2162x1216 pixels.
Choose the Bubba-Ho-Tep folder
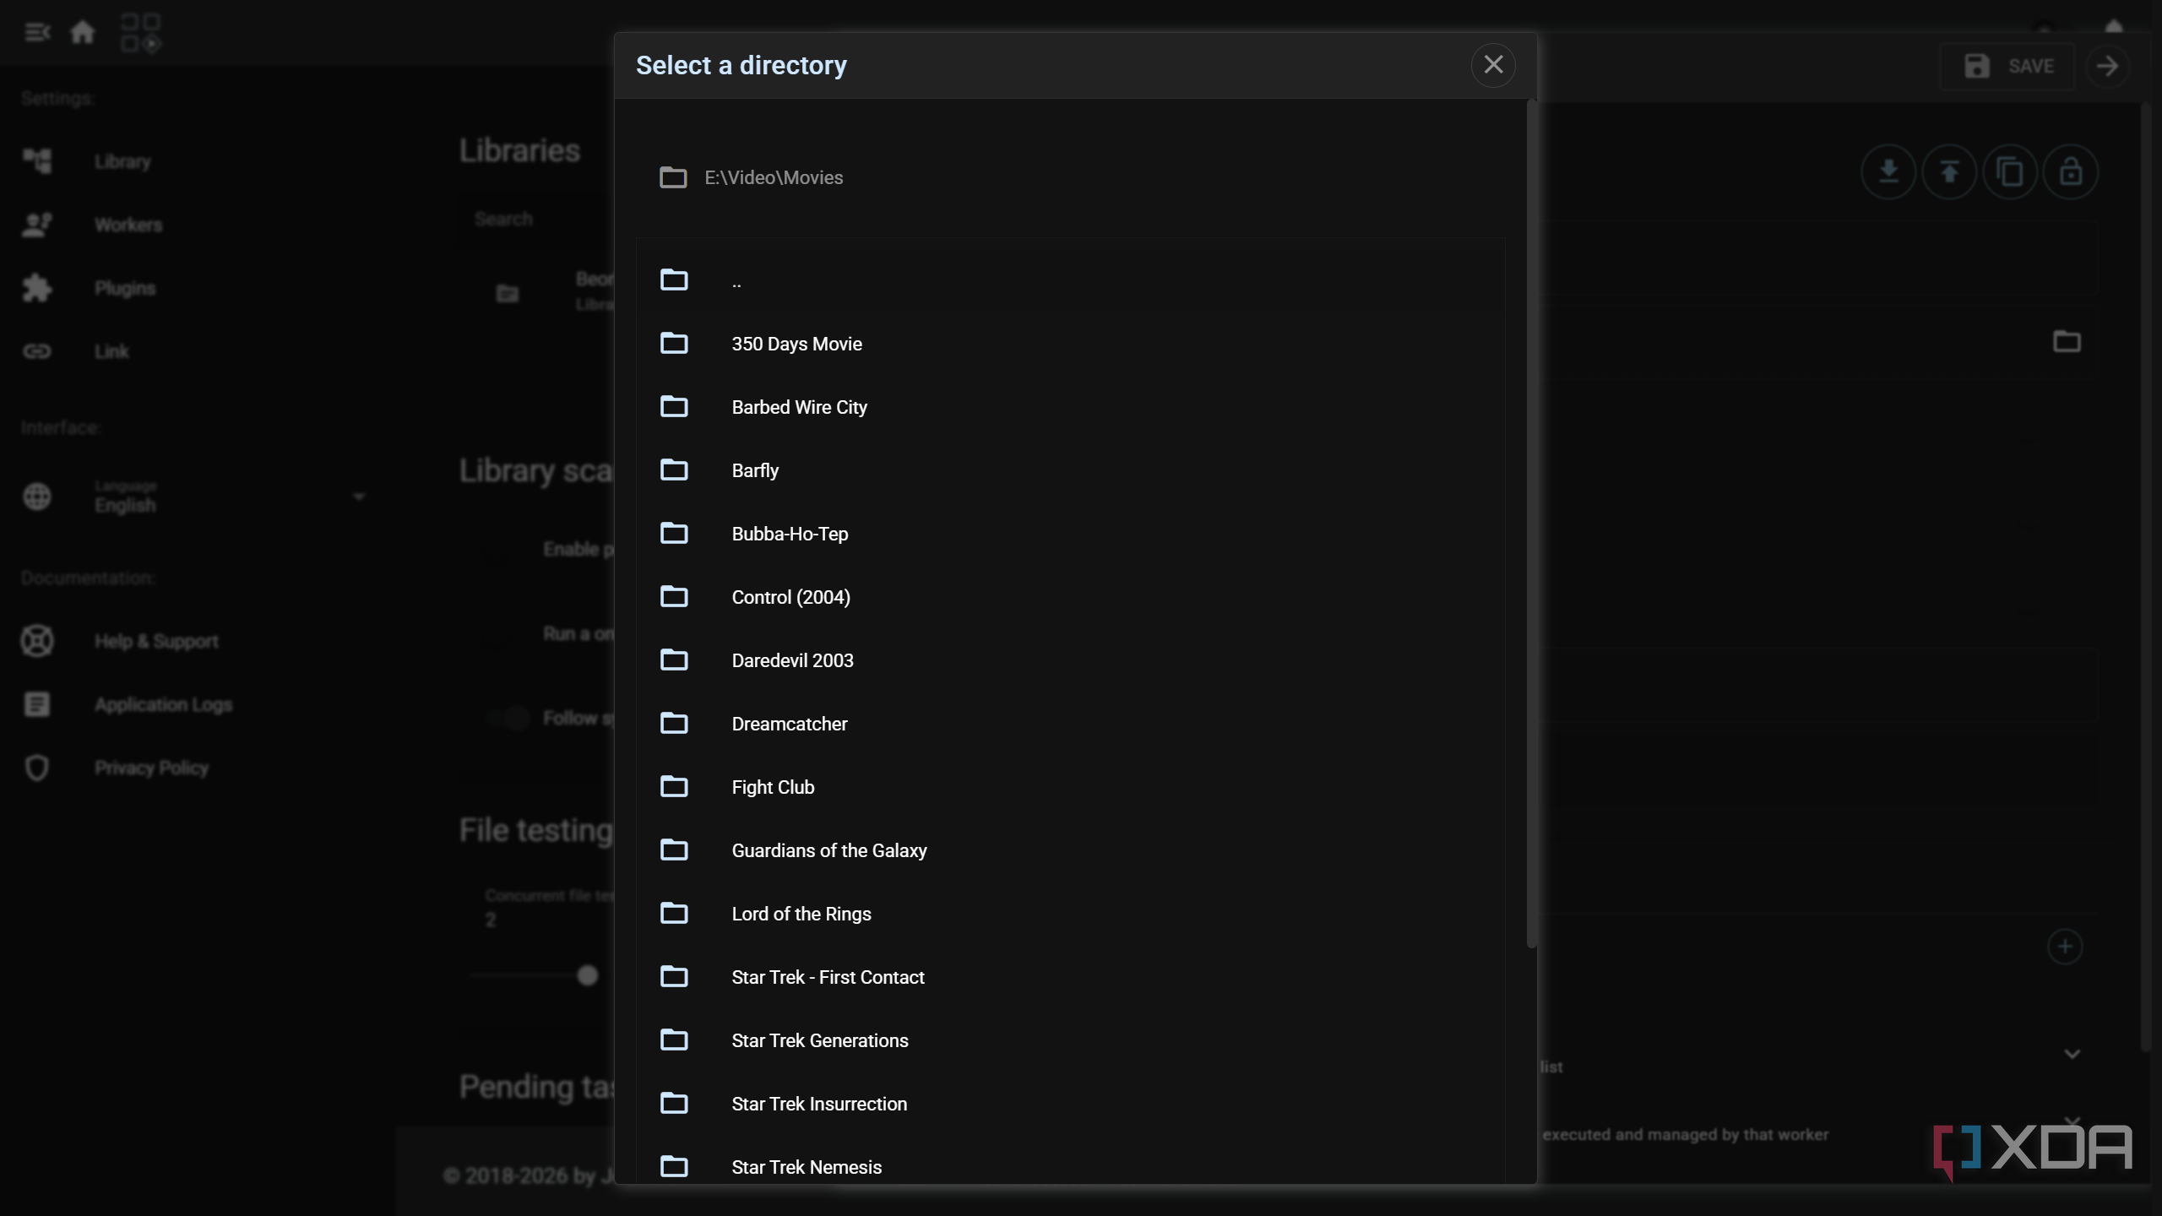pyautogui.click(x=1070, y=534)
